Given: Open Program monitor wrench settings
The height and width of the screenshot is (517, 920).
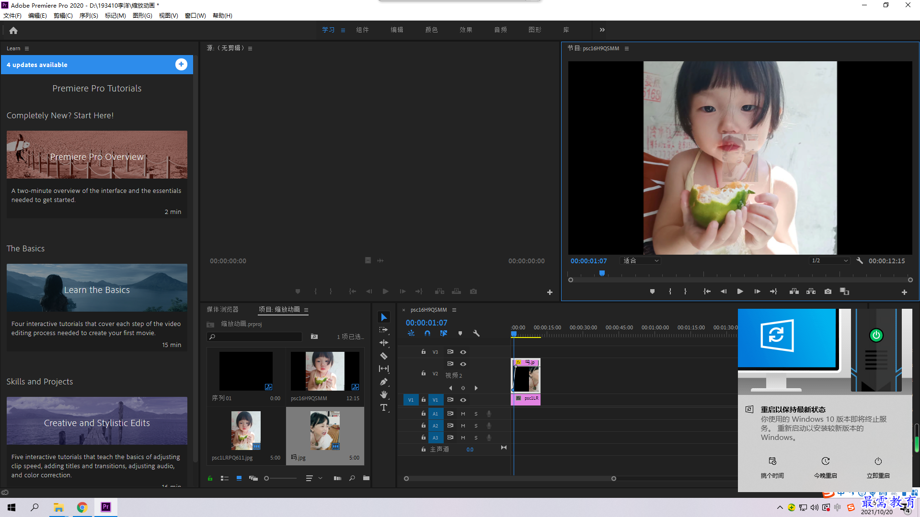Looking at the screenshot, I should pos(860,261).
